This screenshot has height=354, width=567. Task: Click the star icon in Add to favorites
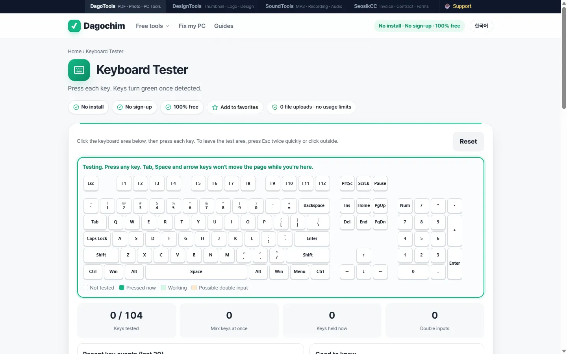[x=215, y=107]
